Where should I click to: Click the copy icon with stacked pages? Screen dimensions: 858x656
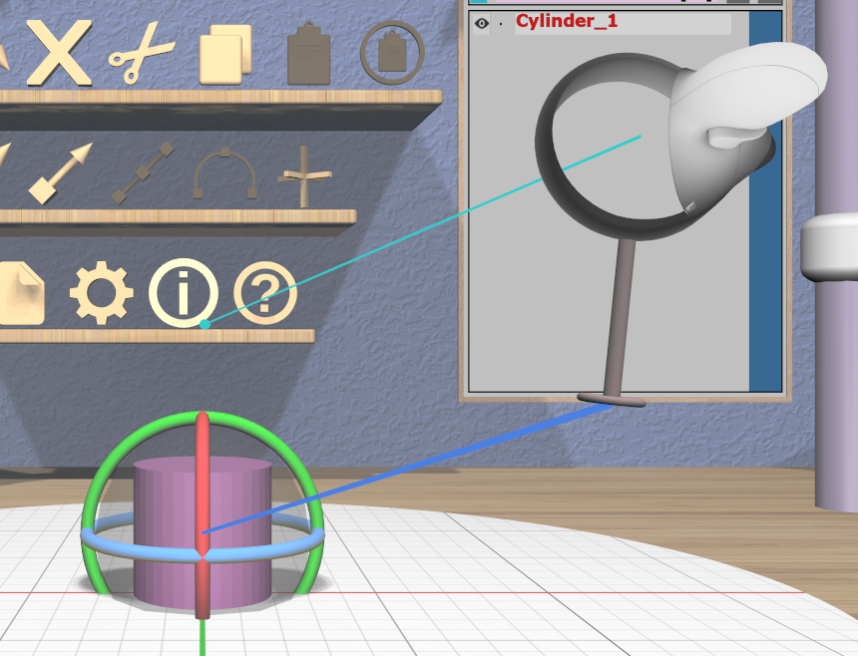(225, 55)
